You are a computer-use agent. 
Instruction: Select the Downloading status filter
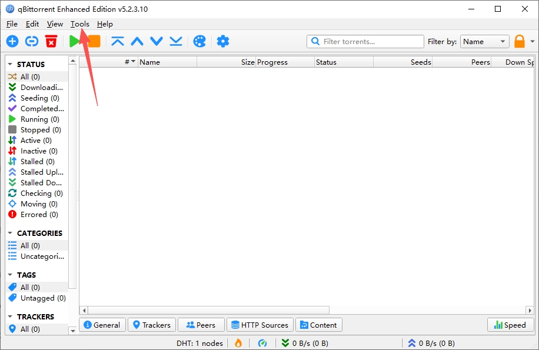pos(37,87)
